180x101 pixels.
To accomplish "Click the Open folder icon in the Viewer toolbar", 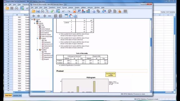I will (33, 11).
